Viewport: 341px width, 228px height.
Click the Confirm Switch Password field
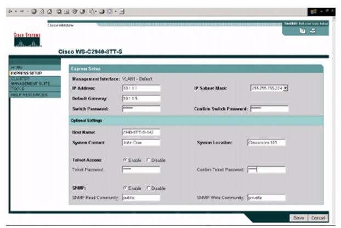click(269, 108)
